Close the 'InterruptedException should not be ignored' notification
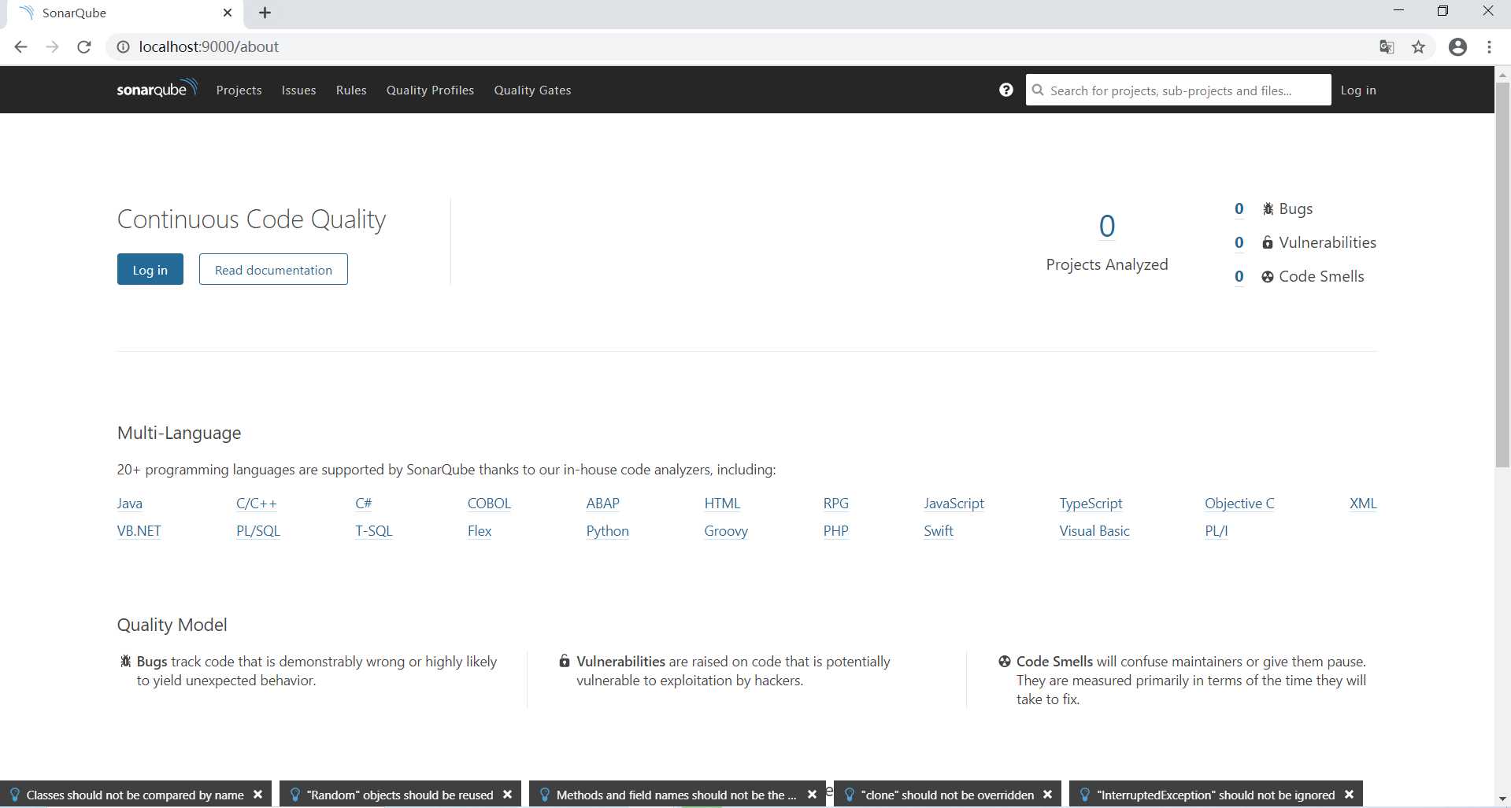 click(x=1349, y=795)
